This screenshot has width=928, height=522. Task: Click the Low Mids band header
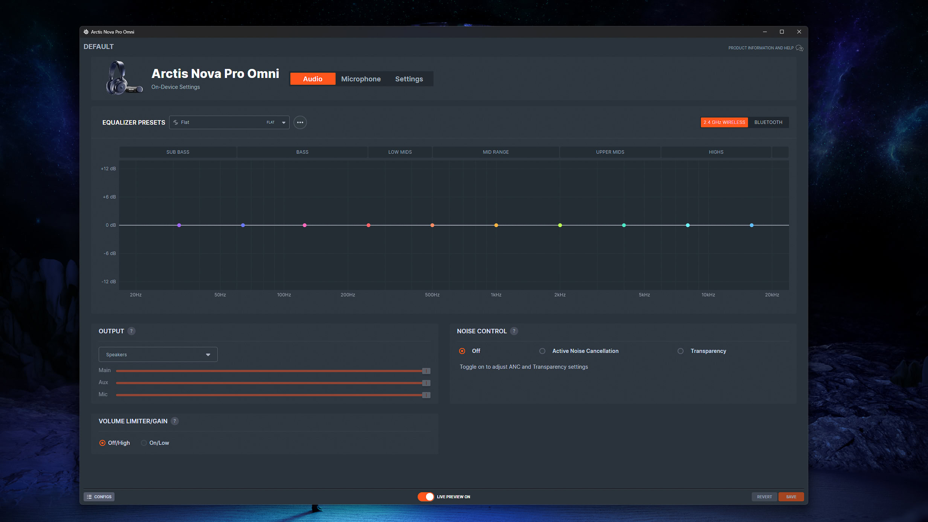coord(400,152)
